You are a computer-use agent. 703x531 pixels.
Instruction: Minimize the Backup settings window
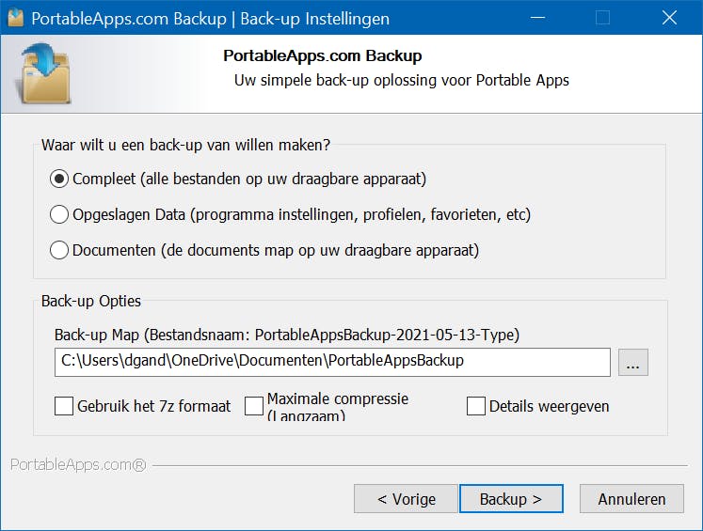[536, 18]
